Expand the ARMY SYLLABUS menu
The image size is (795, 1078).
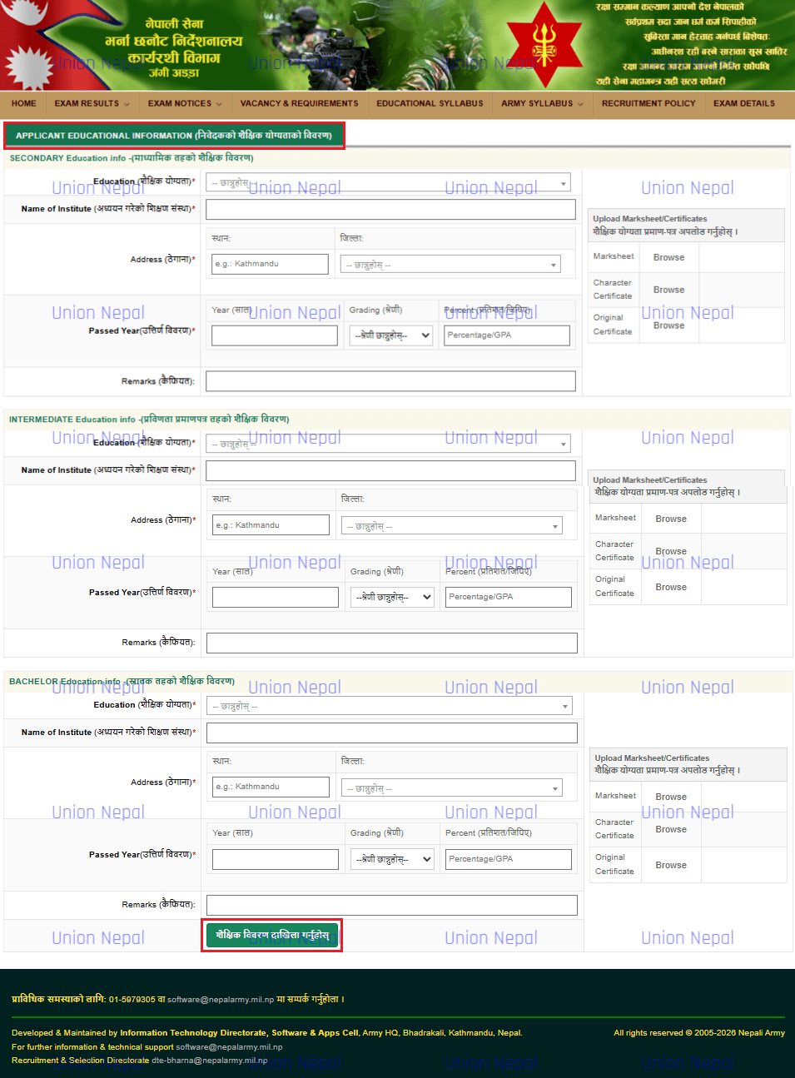pos(542,104)
